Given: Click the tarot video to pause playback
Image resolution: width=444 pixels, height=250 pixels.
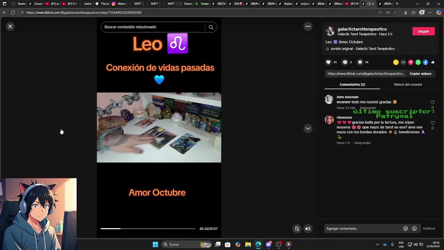Looking at the screenshot, I should 159,127.
